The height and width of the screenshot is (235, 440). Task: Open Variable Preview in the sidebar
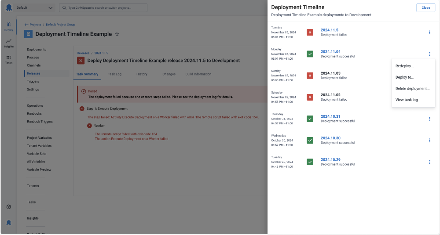[39, 170]
